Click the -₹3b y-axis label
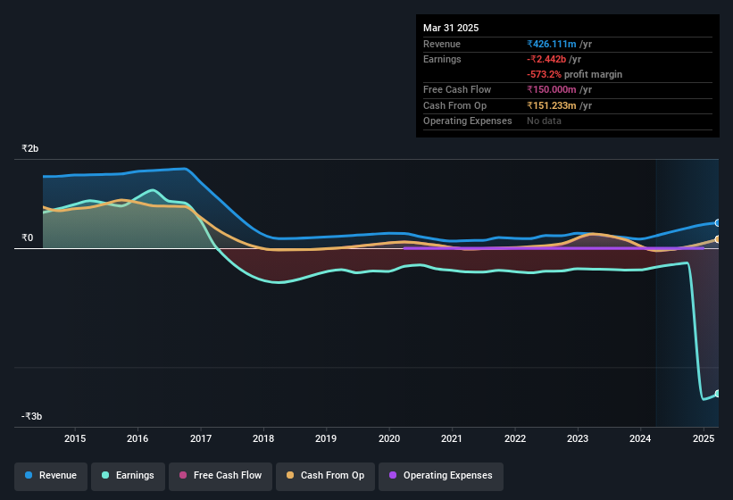Screen dimensions: 733x500 32,416
